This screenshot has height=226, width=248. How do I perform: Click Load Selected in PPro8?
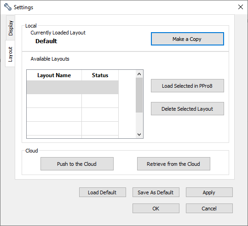pyautogui.click(x=187, y=86)
